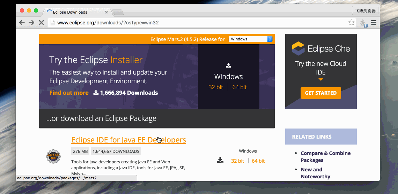398x194 pixels.
Task: Go forward with the browser forward arrow
Action: [x=31, y=23]
